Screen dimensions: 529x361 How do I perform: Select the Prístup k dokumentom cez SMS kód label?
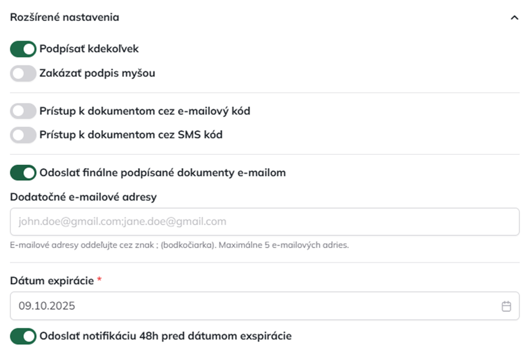tap(130, 135)
